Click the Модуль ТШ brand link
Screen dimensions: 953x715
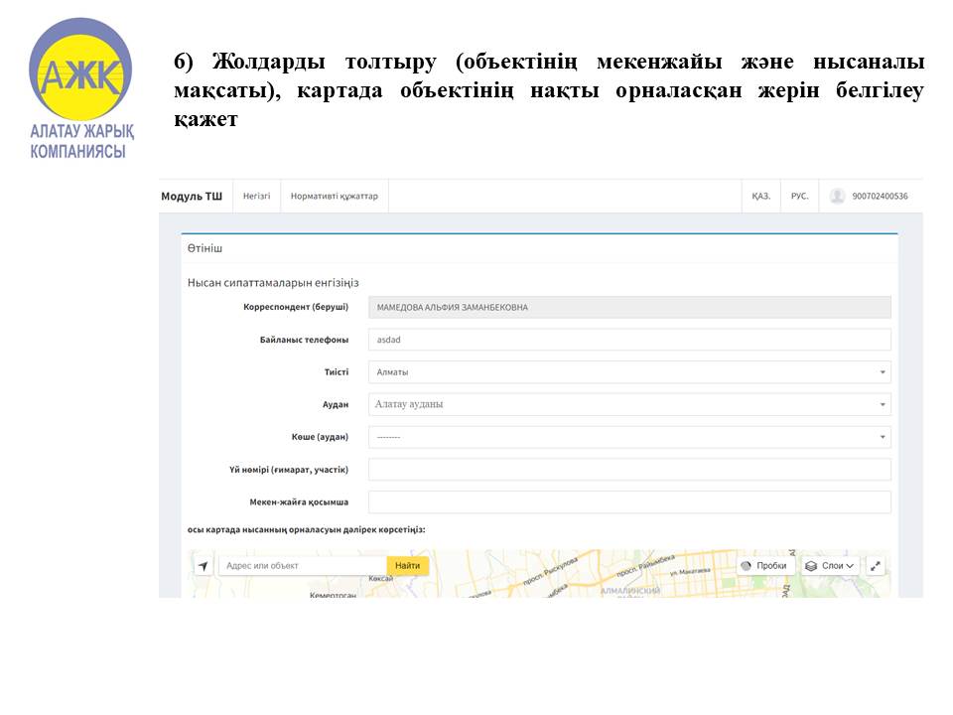tap(192, 197)
